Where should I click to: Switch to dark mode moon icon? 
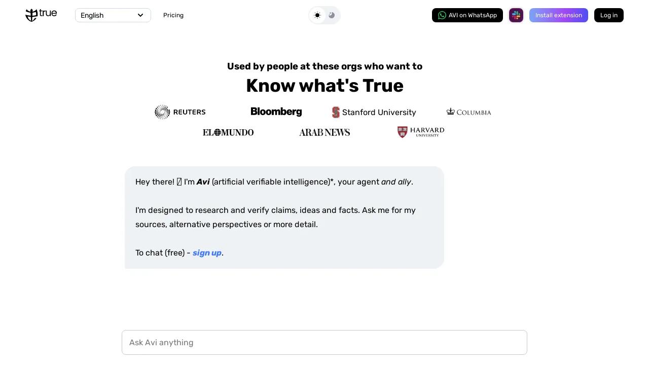(332, 15)
